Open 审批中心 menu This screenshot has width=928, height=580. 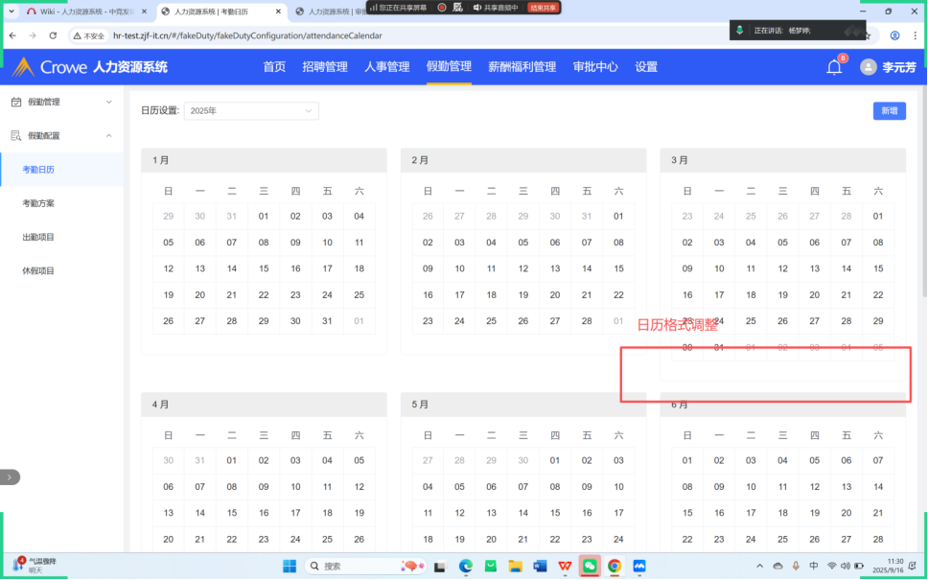pyautogui.click(x=595, y=67)
